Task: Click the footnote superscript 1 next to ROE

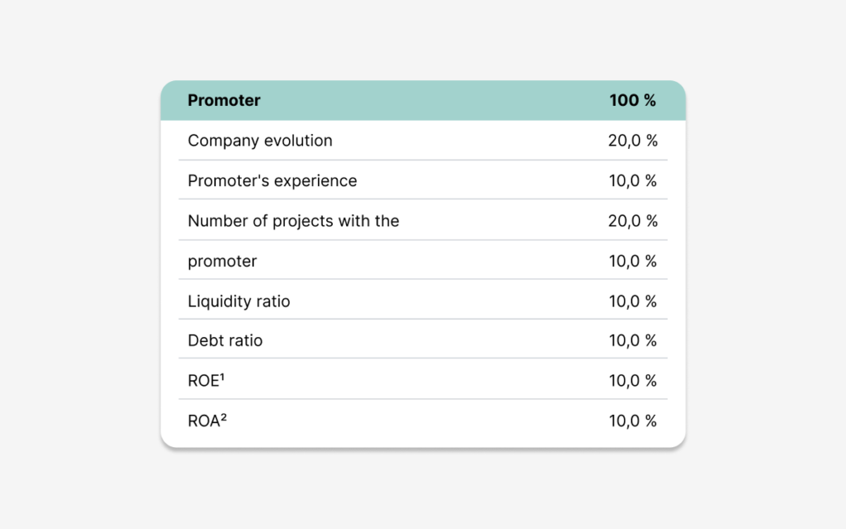Action: pos(221,377)
